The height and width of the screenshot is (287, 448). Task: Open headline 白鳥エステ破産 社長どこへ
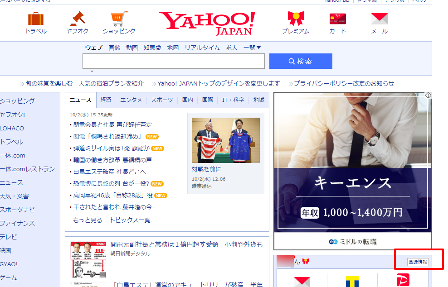pyautogui.click(x=110, y=172)
